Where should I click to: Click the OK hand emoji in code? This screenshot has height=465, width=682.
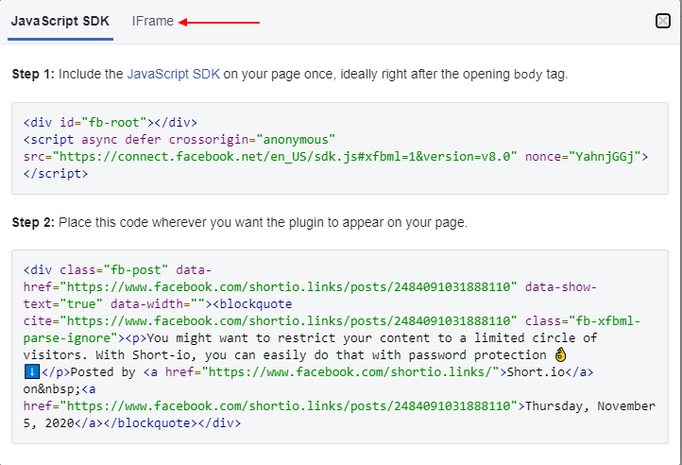click(561, 354)
